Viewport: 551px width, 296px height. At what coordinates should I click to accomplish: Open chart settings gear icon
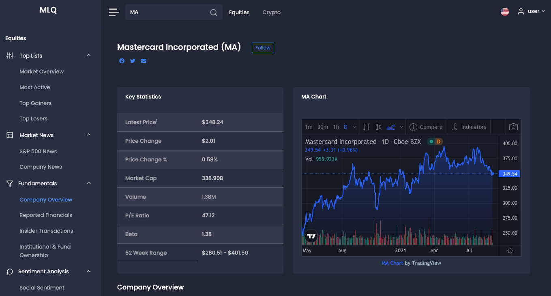510,251
